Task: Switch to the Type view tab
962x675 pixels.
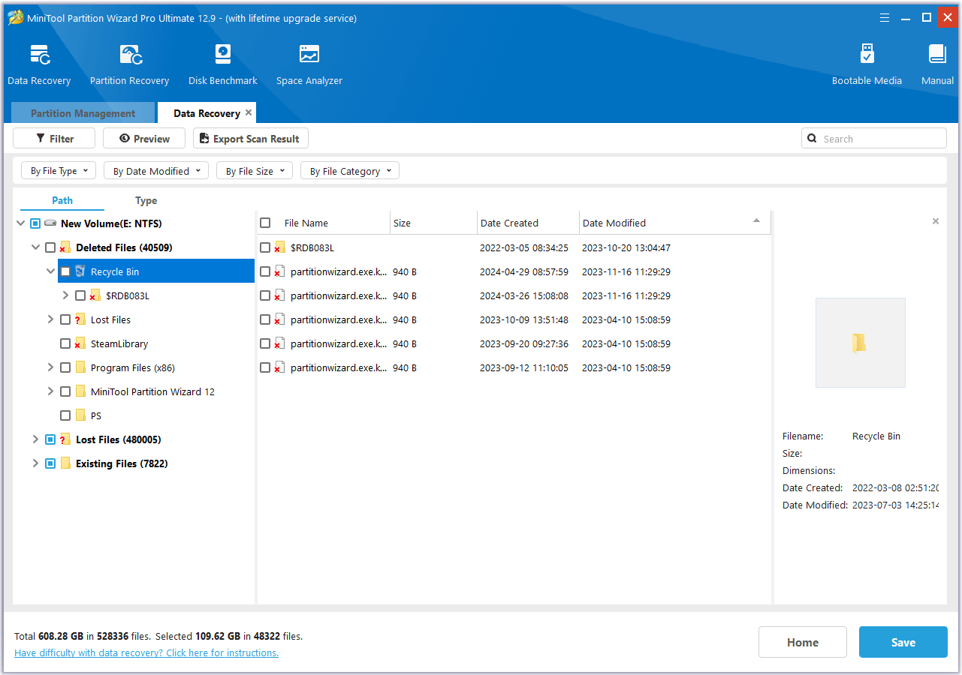Action: pos(146,200)
